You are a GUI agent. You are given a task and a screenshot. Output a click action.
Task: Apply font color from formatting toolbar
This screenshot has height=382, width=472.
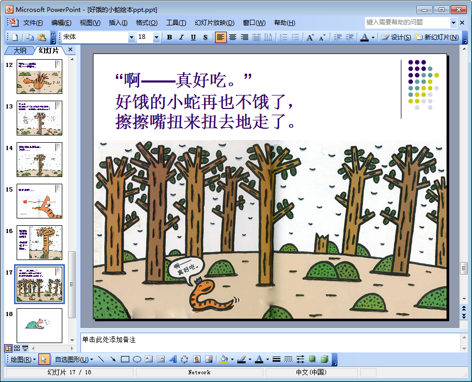[x=365, y=37]
